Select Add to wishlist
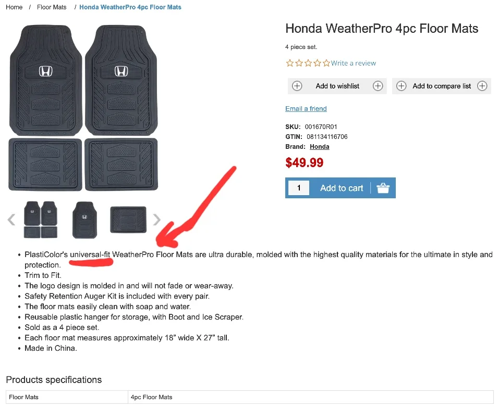The width and height of the screenshot is (498, 408). point(337,86)
